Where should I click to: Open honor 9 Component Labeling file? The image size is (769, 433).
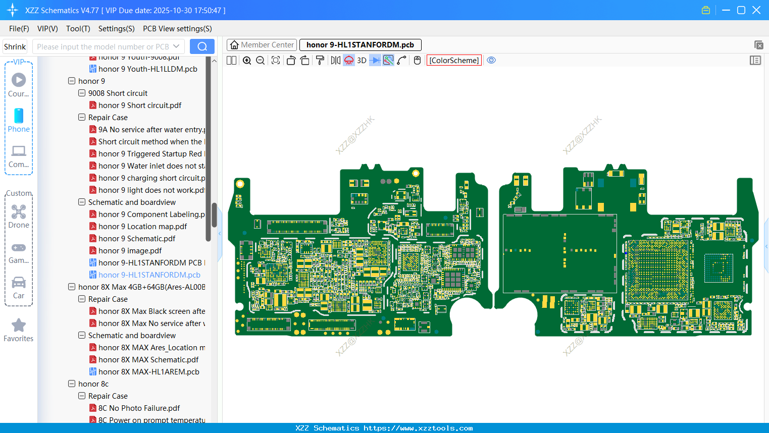151,214
